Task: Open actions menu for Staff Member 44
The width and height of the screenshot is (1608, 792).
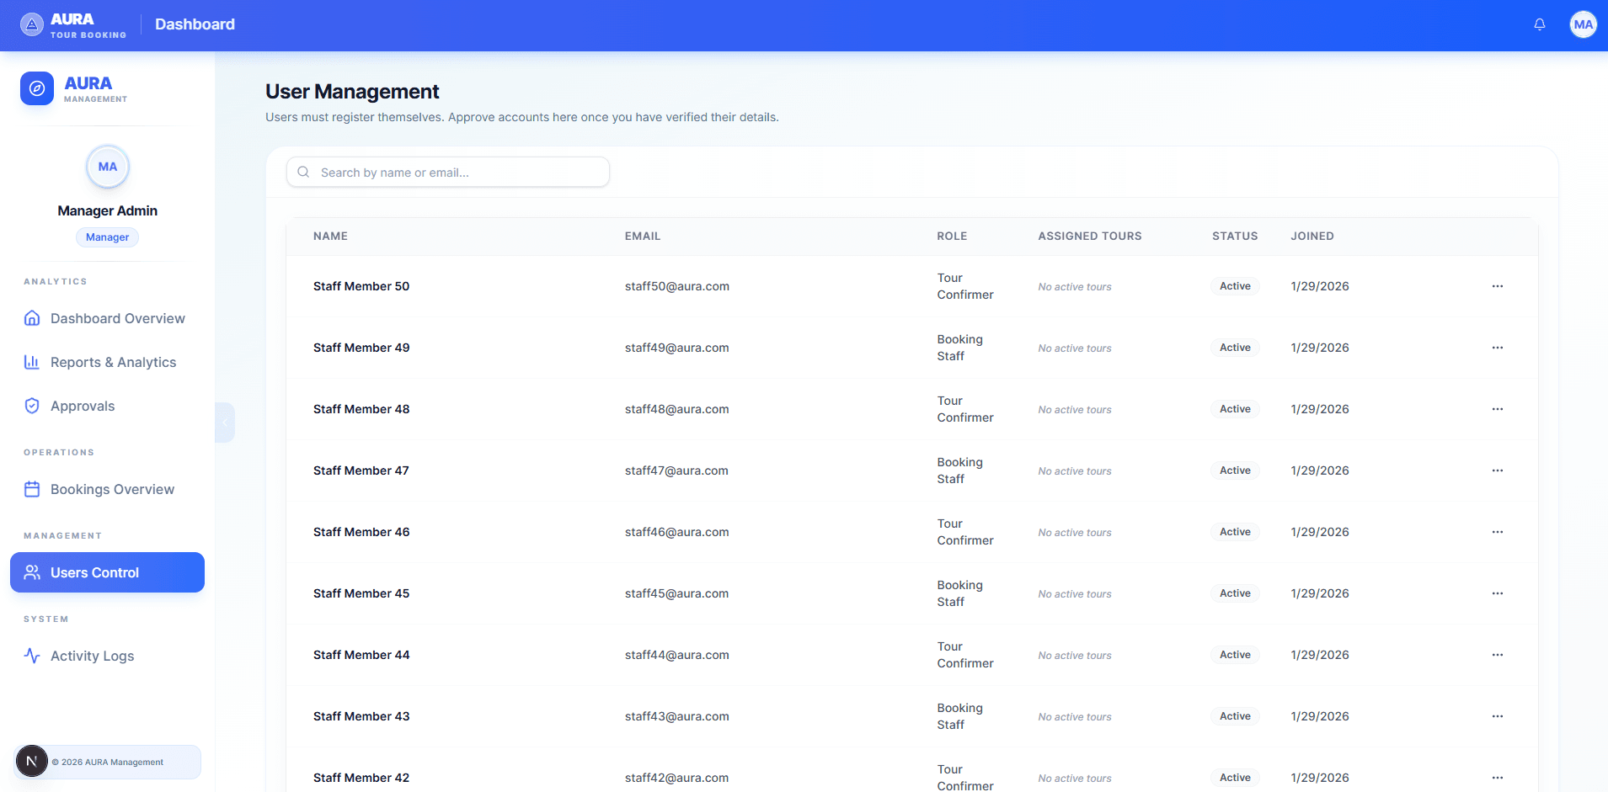Action: point(1497,655)
